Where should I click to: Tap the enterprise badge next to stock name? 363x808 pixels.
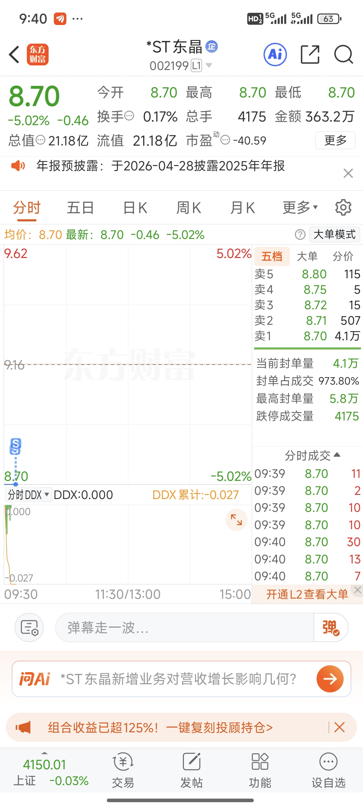212,47
